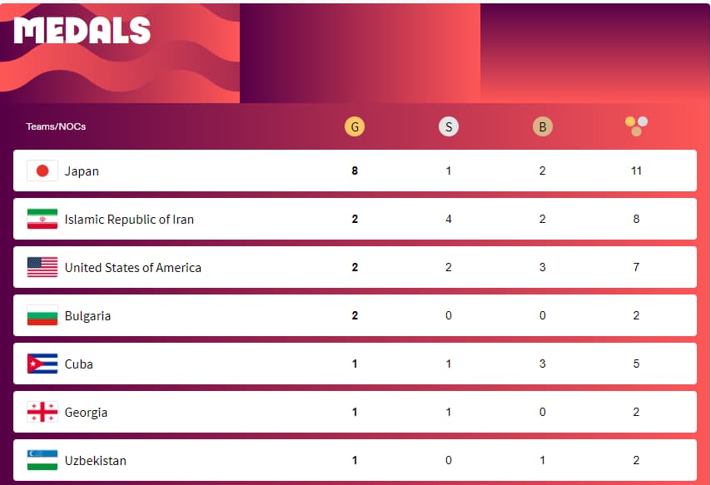Click the total medals cluster icon
The width and height of the screenshot is (711, 485).
(x=636, y=126)
